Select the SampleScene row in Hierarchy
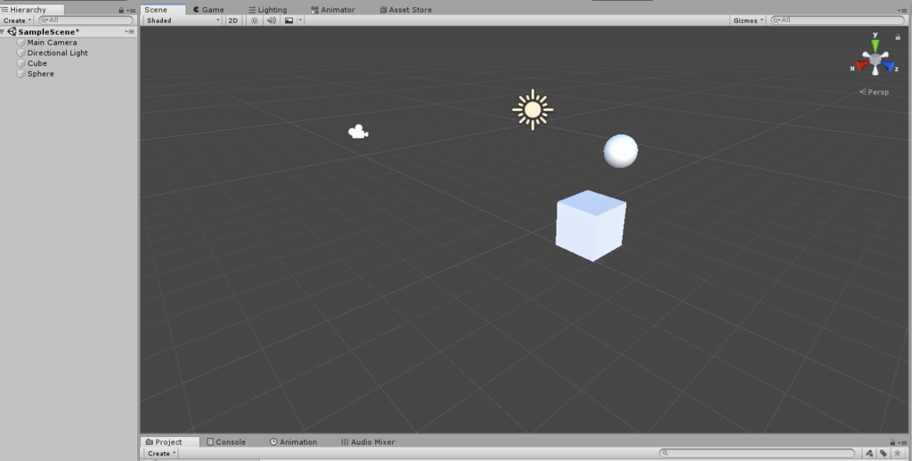 69,32
